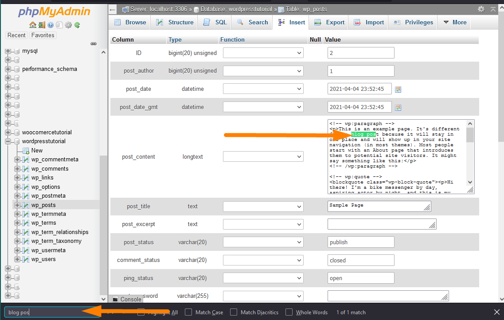504x320 pixels.
Task: Click the wp_posts table icon in tree
Action: coord(26,205)
